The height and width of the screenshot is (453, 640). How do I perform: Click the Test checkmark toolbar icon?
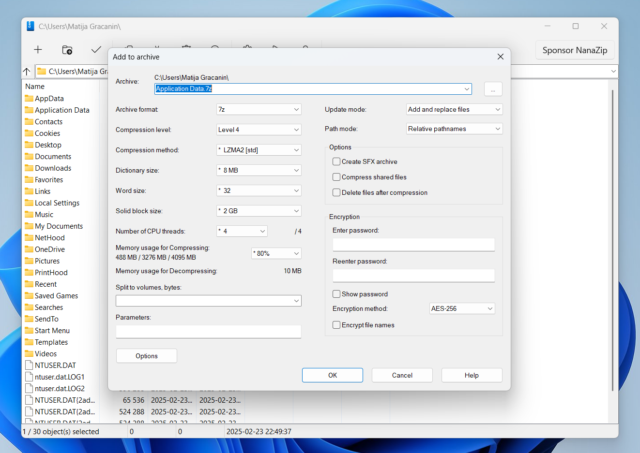click(x=96, y=50)
